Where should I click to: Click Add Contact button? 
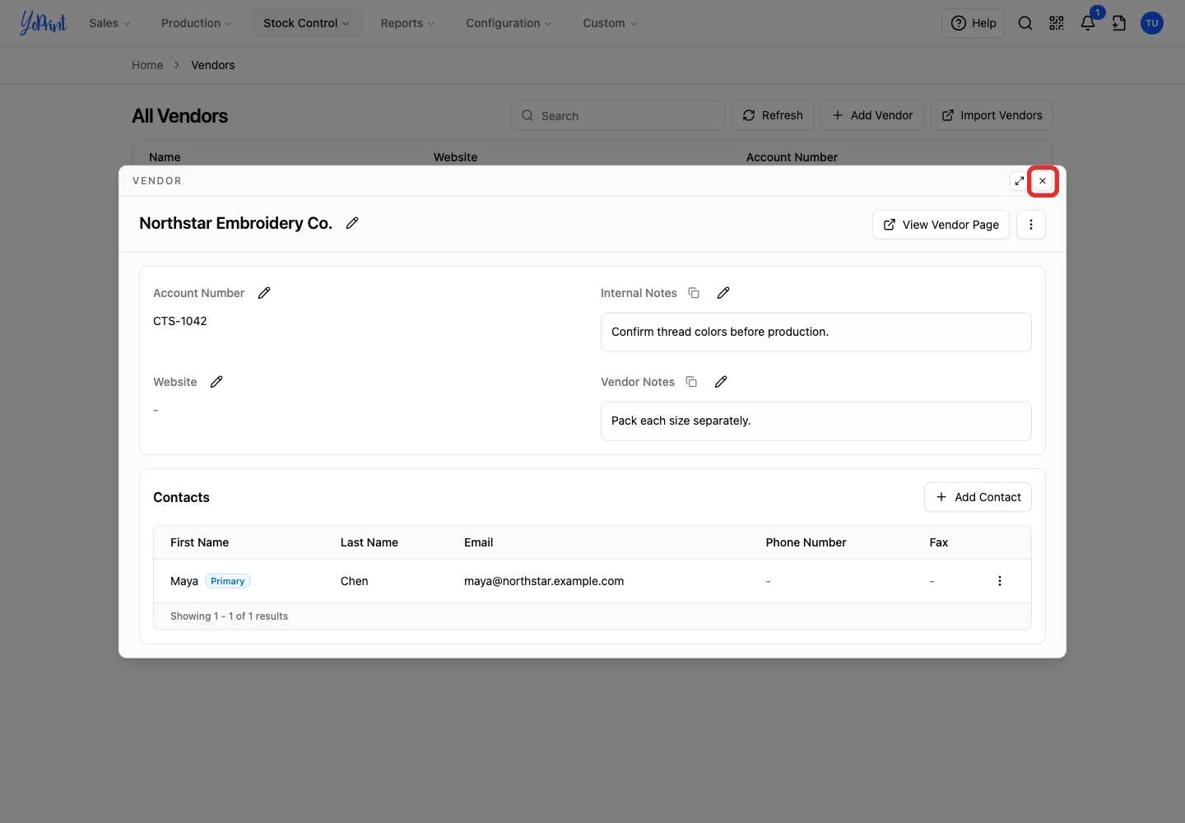tap(978, 497)
